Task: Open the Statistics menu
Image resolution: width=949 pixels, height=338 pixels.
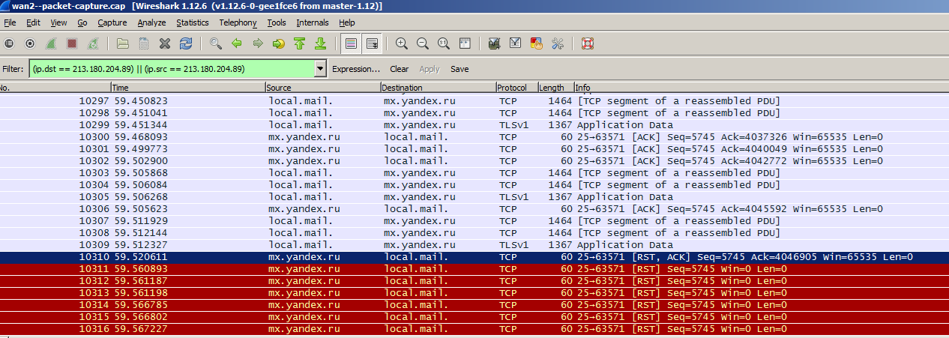Action: click(192, 23)
